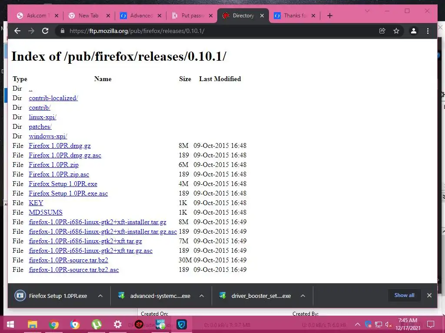Screen dimensions: 445x333
Task: Download Firefox 1.0PR.dmg.gz
Action: pos(60,146)
